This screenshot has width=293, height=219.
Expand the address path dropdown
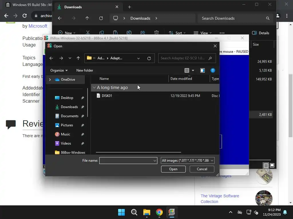(x=138, y=58)
